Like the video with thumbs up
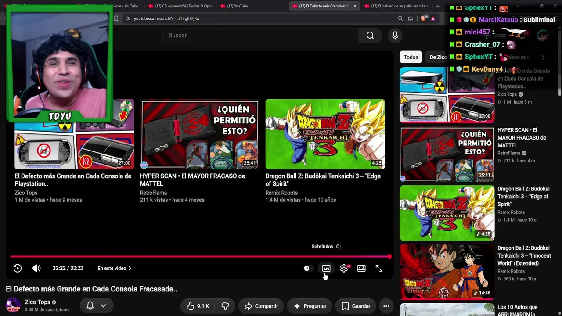The image size is (562, 316). (x=198, y=306)
